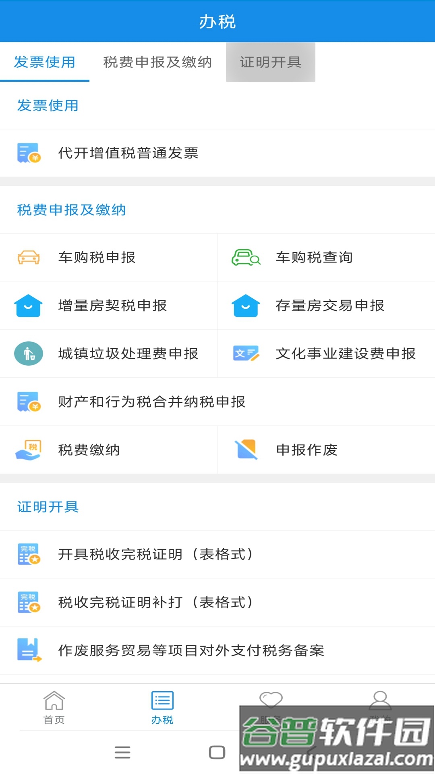Viewport: 435px width, 774px height.
Task: Tap the house icon beside 增量房契税申报
Action: (x=29, y=306)
